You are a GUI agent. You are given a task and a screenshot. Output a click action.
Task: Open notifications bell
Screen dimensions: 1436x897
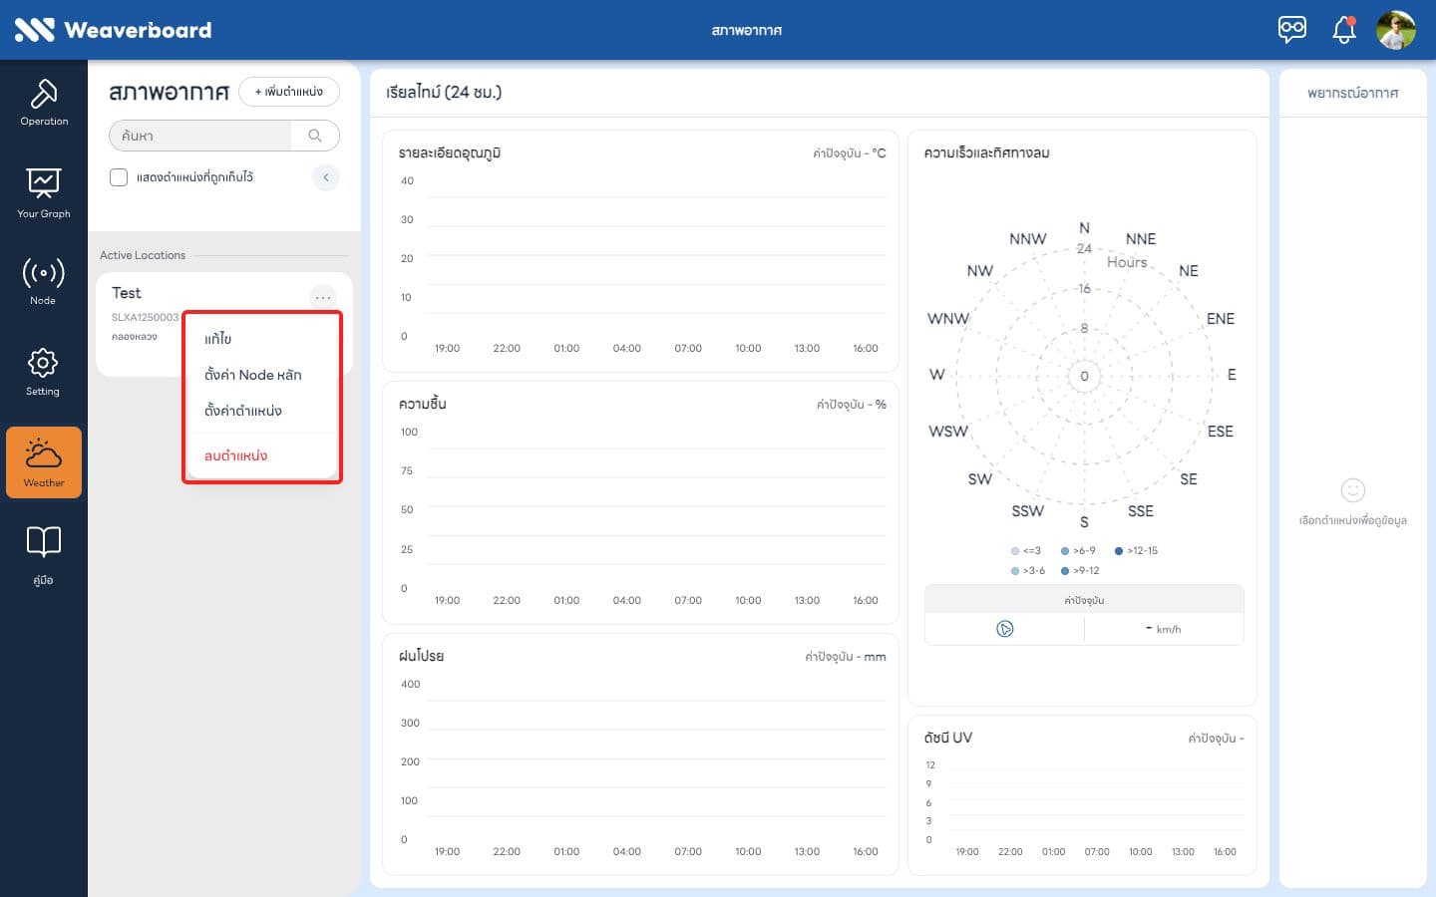[x=1344, y=30]
